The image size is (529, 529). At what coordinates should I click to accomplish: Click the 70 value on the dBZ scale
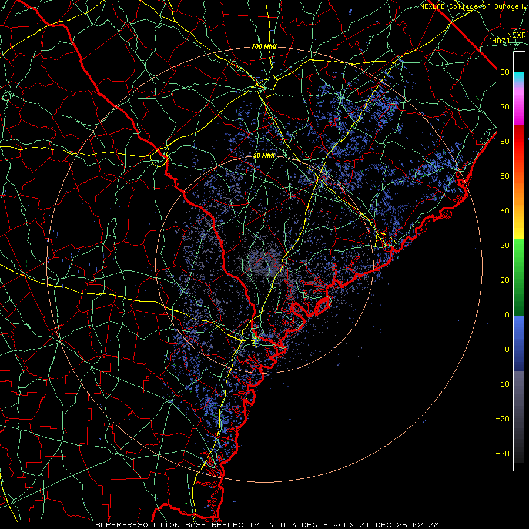(x=505, y=107)
